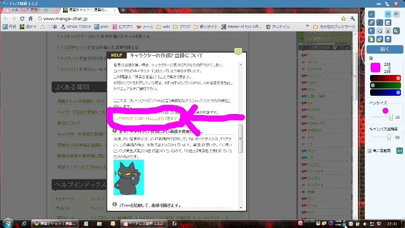Reload the page in browser
Image resolution: width=405 pixels, height=228 pixels.
tap(22, 19)
